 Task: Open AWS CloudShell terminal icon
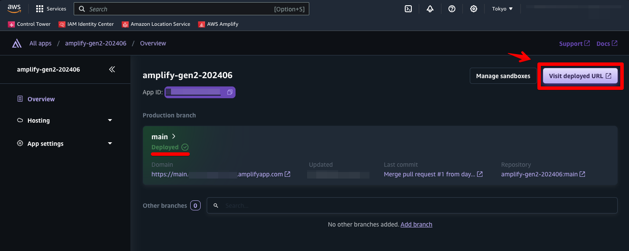click(408, 9)
